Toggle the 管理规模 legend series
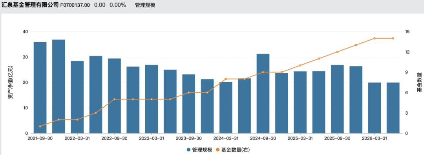Image resolution: width=424 pixels, height=155 pixels. click(x=199, y=150)
